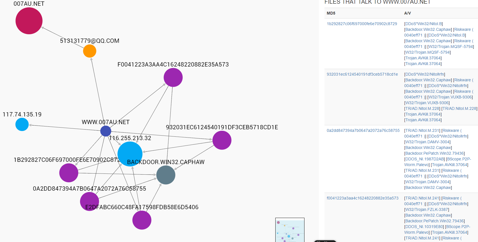
Task: Select the small blue WWW.007AU.NET node
Action: [x=106, y=131]
